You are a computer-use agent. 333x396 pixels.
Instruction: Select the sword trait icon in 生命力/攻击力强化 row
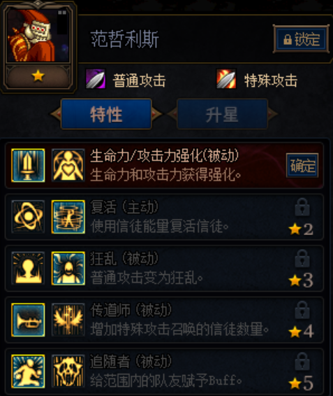coord(28,165)
